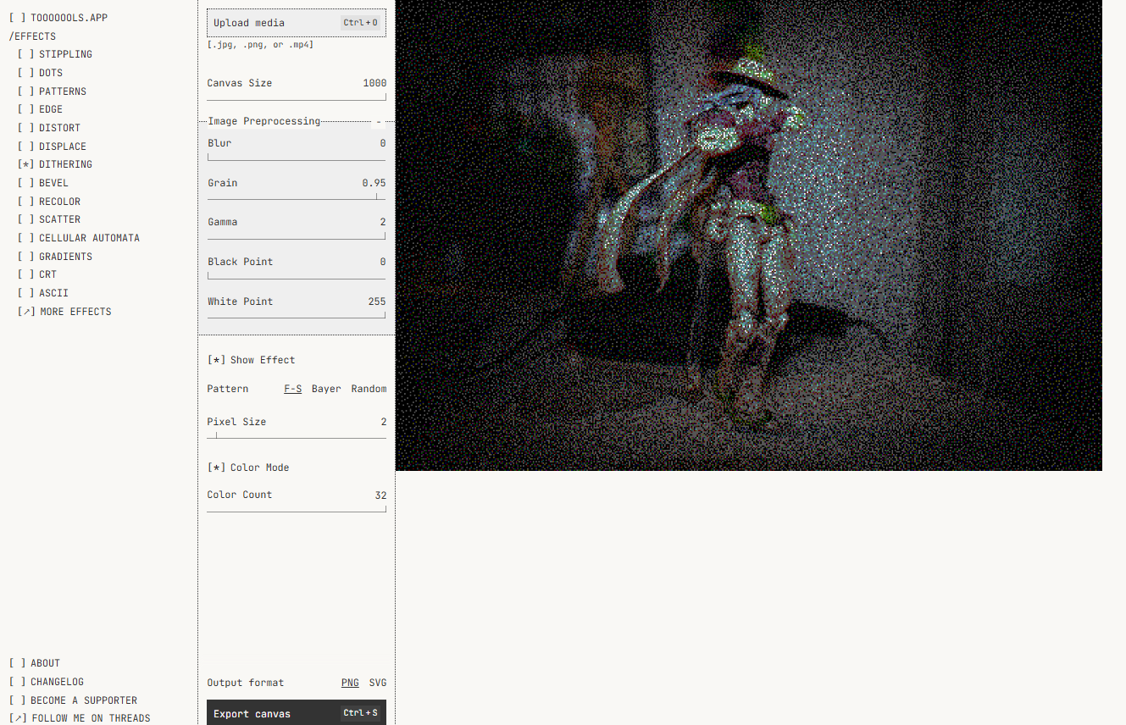Image resolution: width=1126 pixels, height=725 pixels.
Task: Collapse the Image Preprocessing section
Action: click(x=379, y=122)
